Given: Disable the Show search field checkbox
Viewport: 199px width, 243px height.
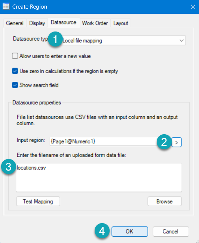Looking at the screenshot, I should click(x=15, y=85).
